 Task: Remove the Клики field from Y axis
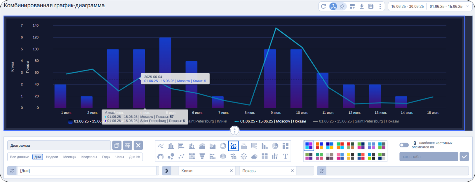231,171
